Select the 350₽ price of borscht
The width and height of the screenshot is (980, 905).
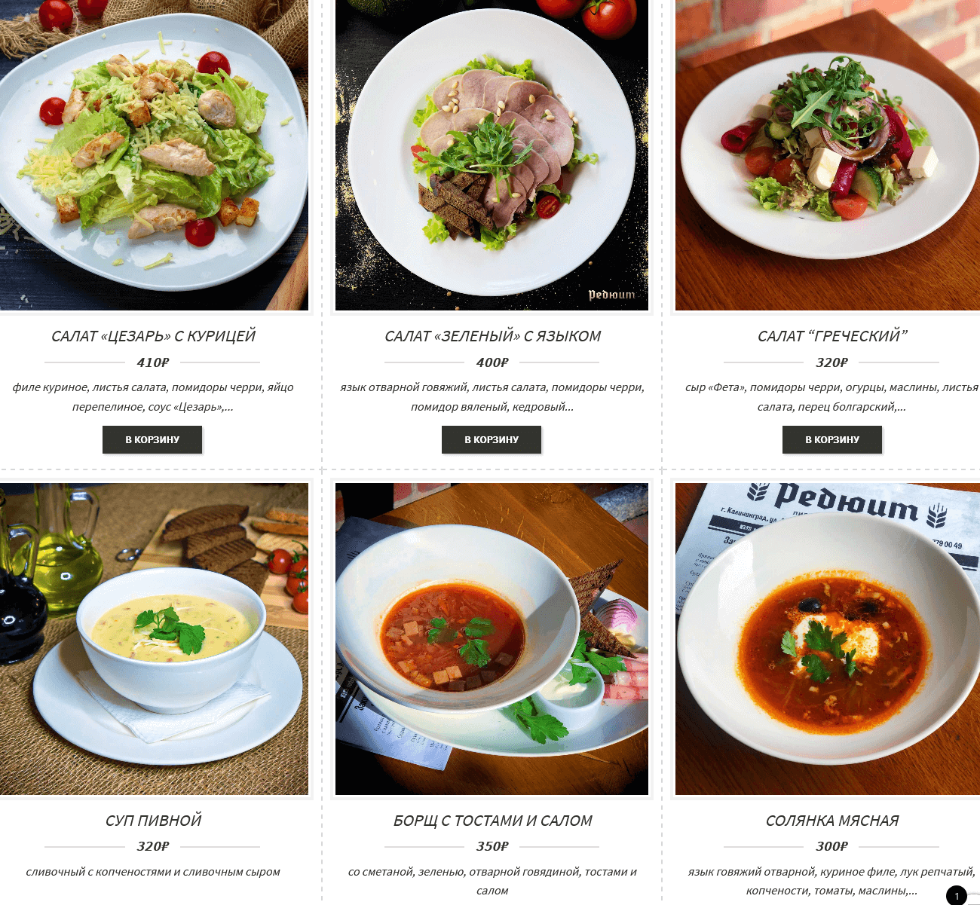492,846
